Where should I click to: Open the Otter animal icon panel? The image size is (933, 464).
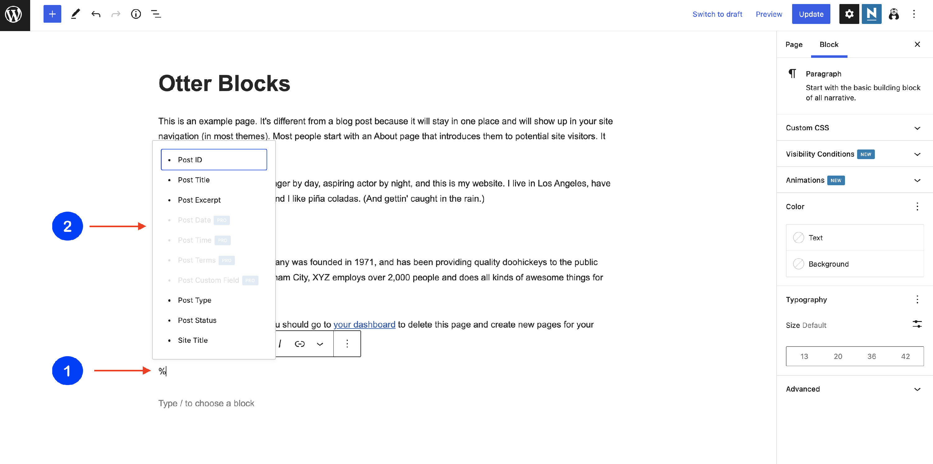(x=894, y=14)
